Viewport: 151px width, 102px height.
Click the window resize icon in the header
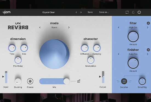pyautogui.click(x=127, y=12)
